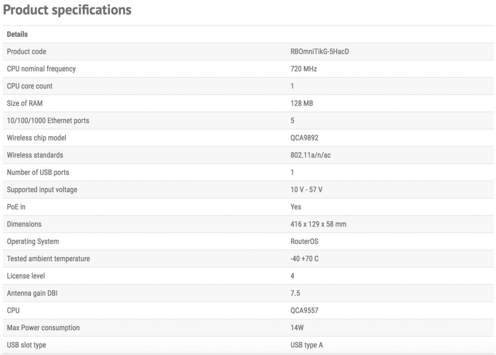Click the PoE in label
The width and height of the screenshot is (496, 355).
pyautogui.click(x=16, y=207)
